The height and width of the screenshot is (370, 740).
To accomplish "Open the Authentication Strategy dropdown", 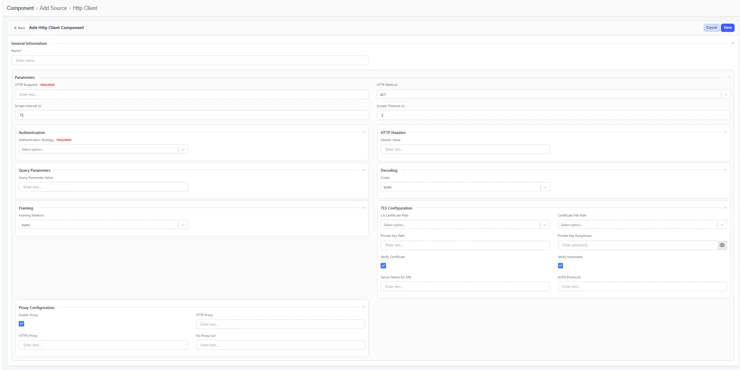I will click(103, 149).
